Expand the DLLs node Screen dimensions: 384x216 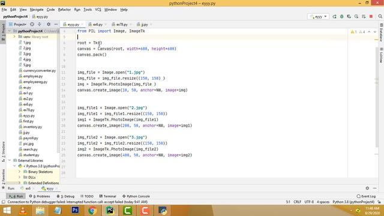(19, 178)
